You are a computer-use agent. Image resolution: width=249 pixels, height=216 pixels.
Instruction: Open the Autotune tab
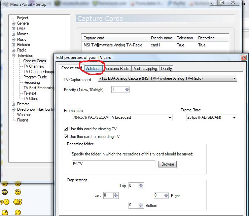92,69
